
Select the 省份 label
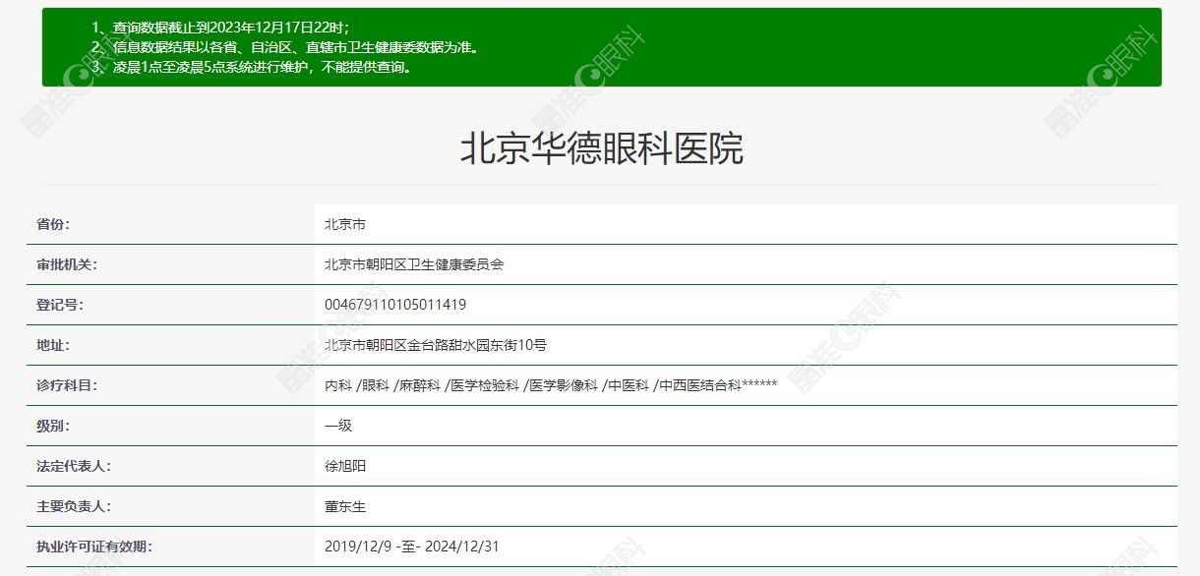53,224
